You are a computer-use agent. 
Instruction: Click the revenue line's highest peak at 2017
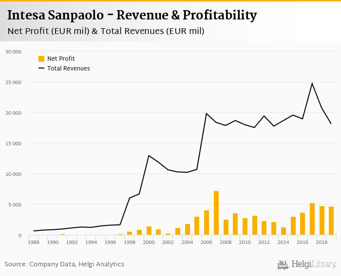312,84
